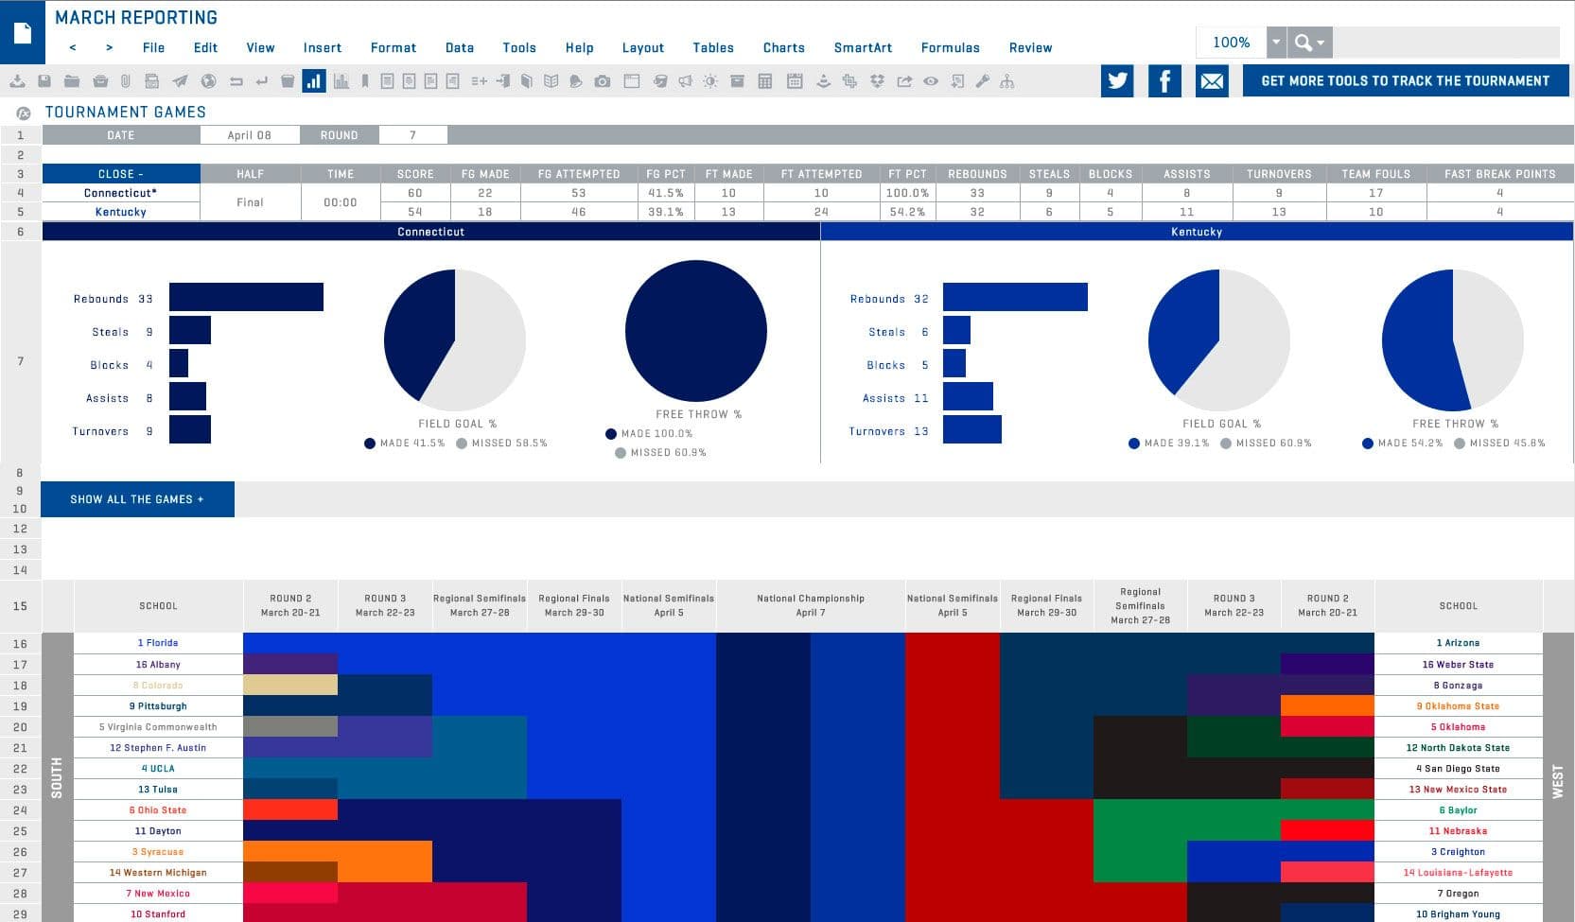Open the Formulas menu
Image resolution: width=1575 pixels, height=922 pixels.
[x=950, y=48]
